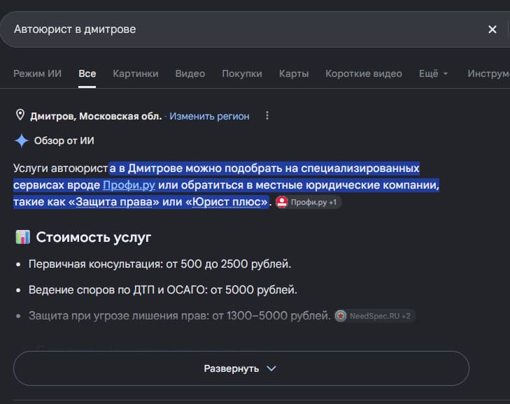Image resolution: width=510 pixels, height=404 pixels.
Task: Click the AI overview sparkle icon
Action: (x=22, y=140)
